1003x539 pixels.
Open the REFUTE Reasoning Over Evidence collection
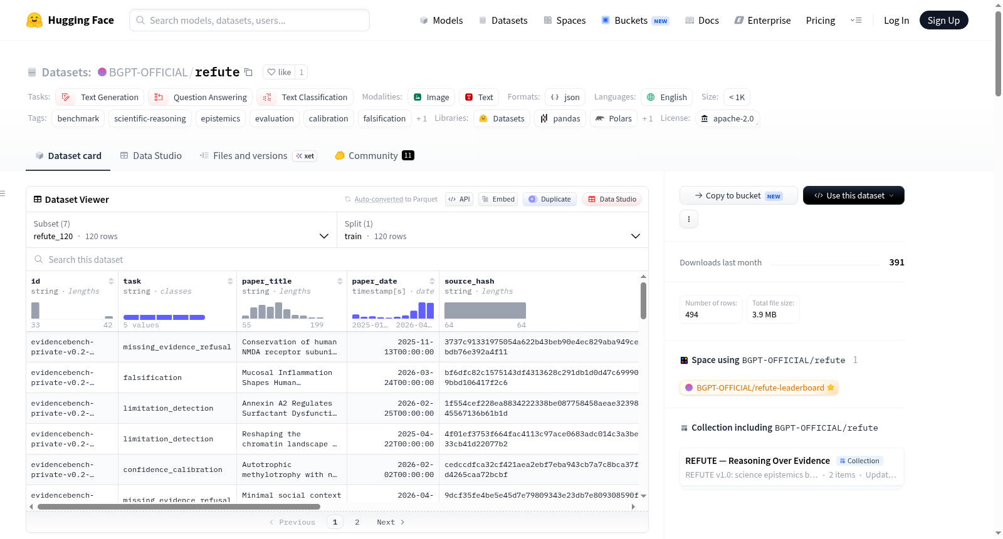(792, 467)
